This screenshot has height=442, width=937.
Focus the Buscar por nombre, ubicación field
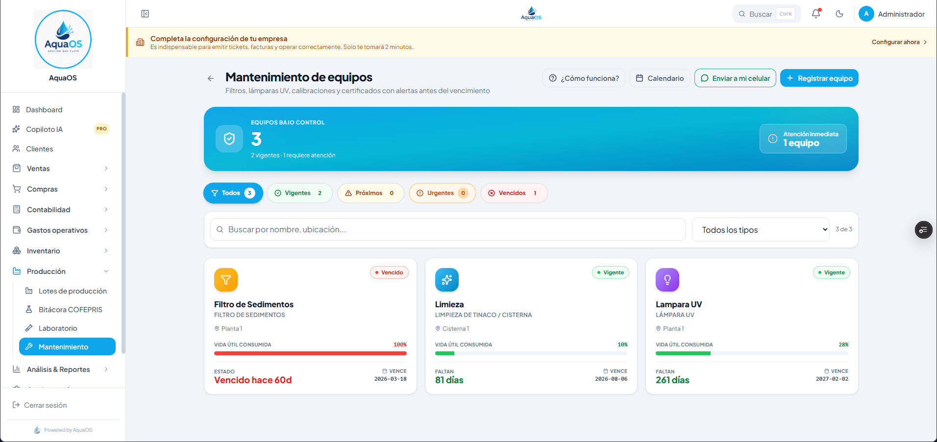click(x=448, y=229)
